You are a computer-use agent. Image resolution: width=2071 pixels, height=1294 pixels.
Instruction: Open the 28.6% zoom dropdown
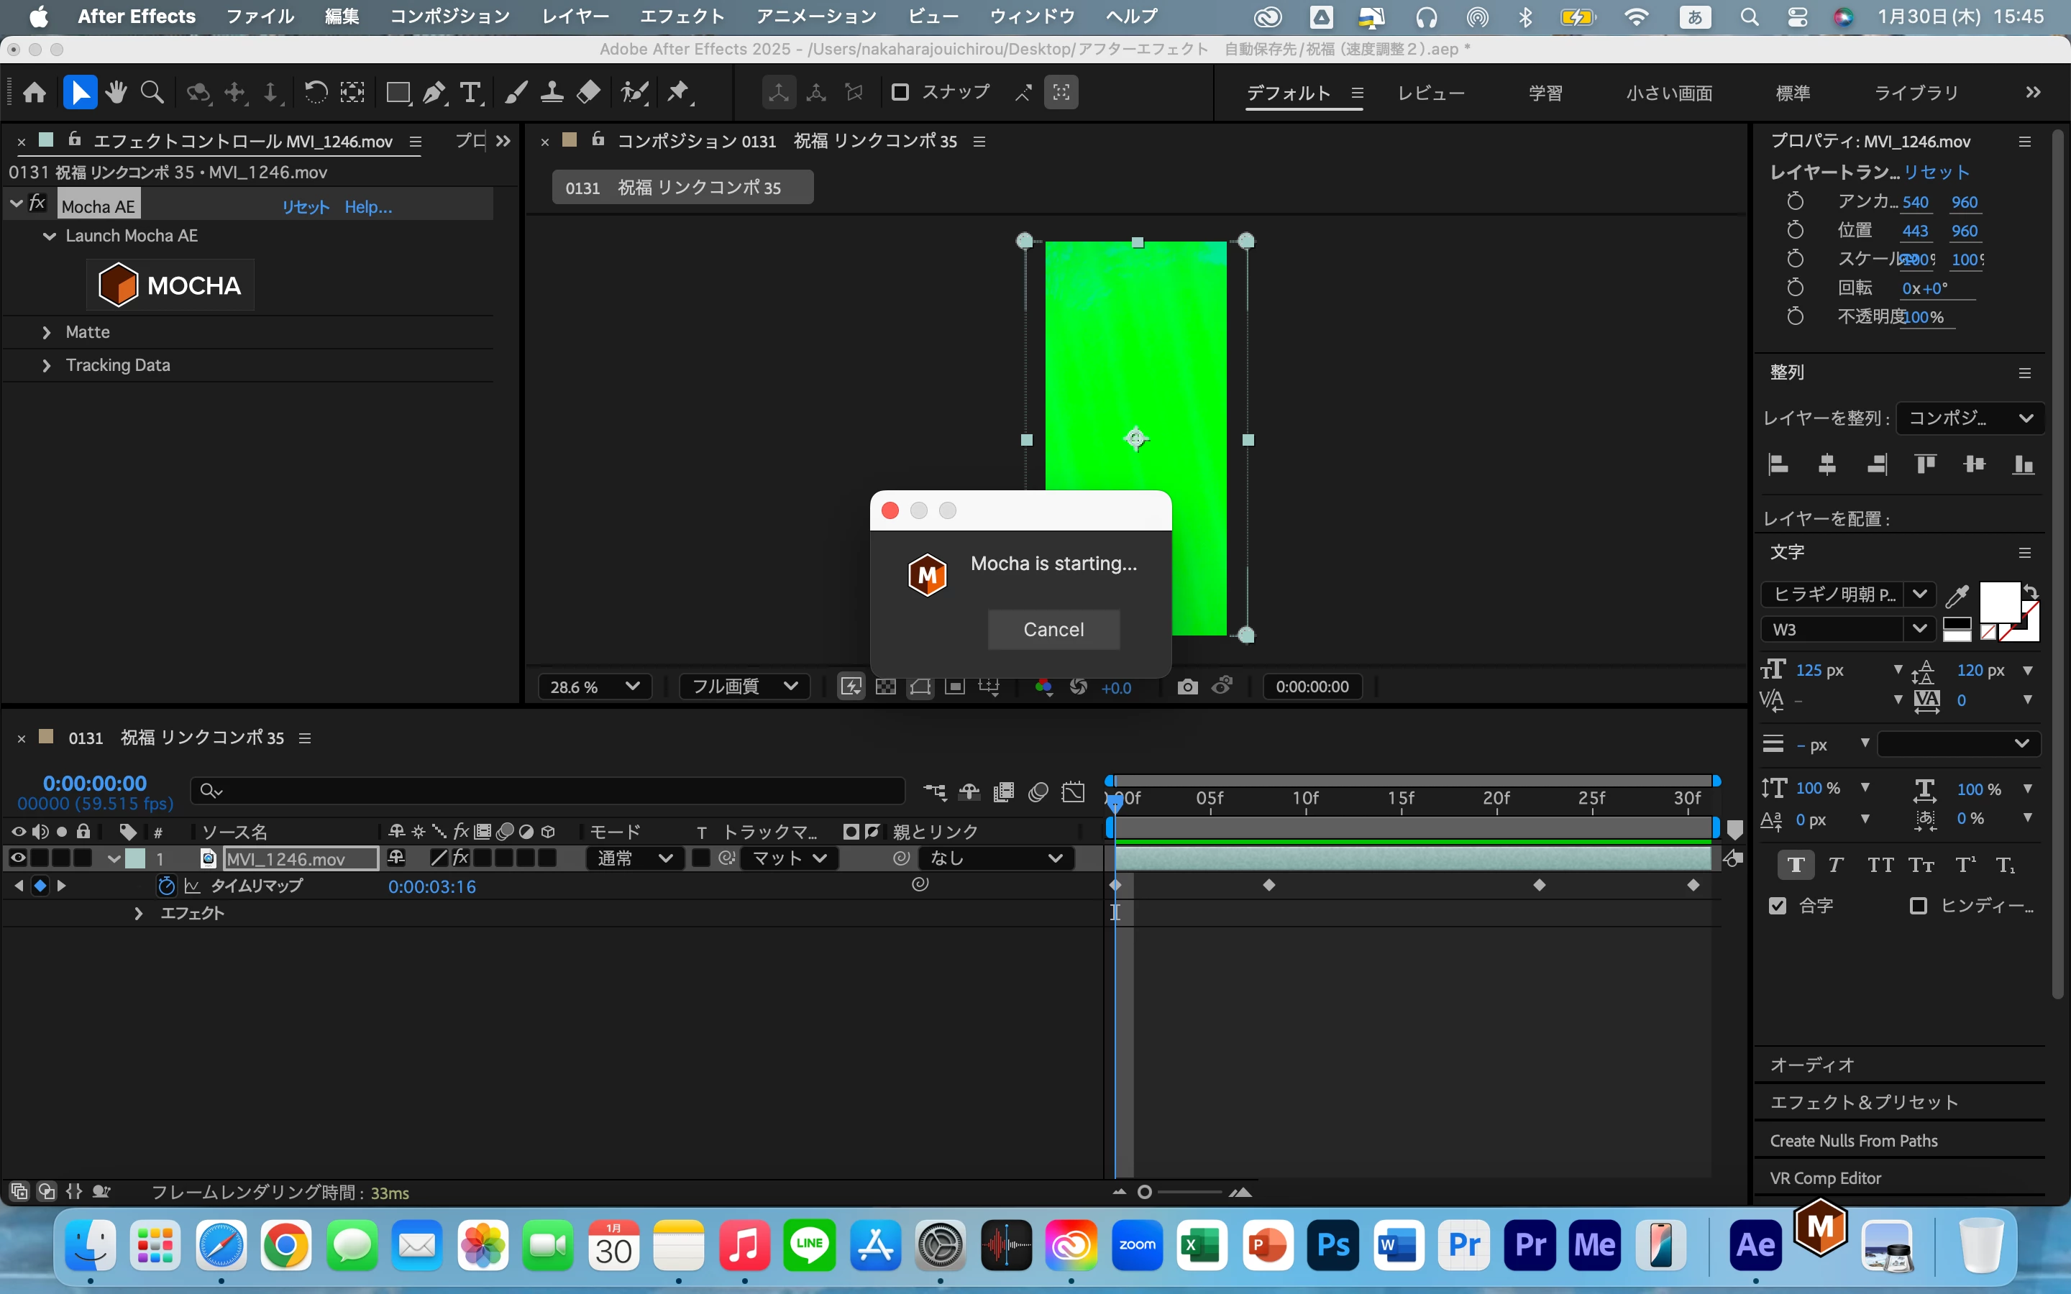[x=594, y=687]
